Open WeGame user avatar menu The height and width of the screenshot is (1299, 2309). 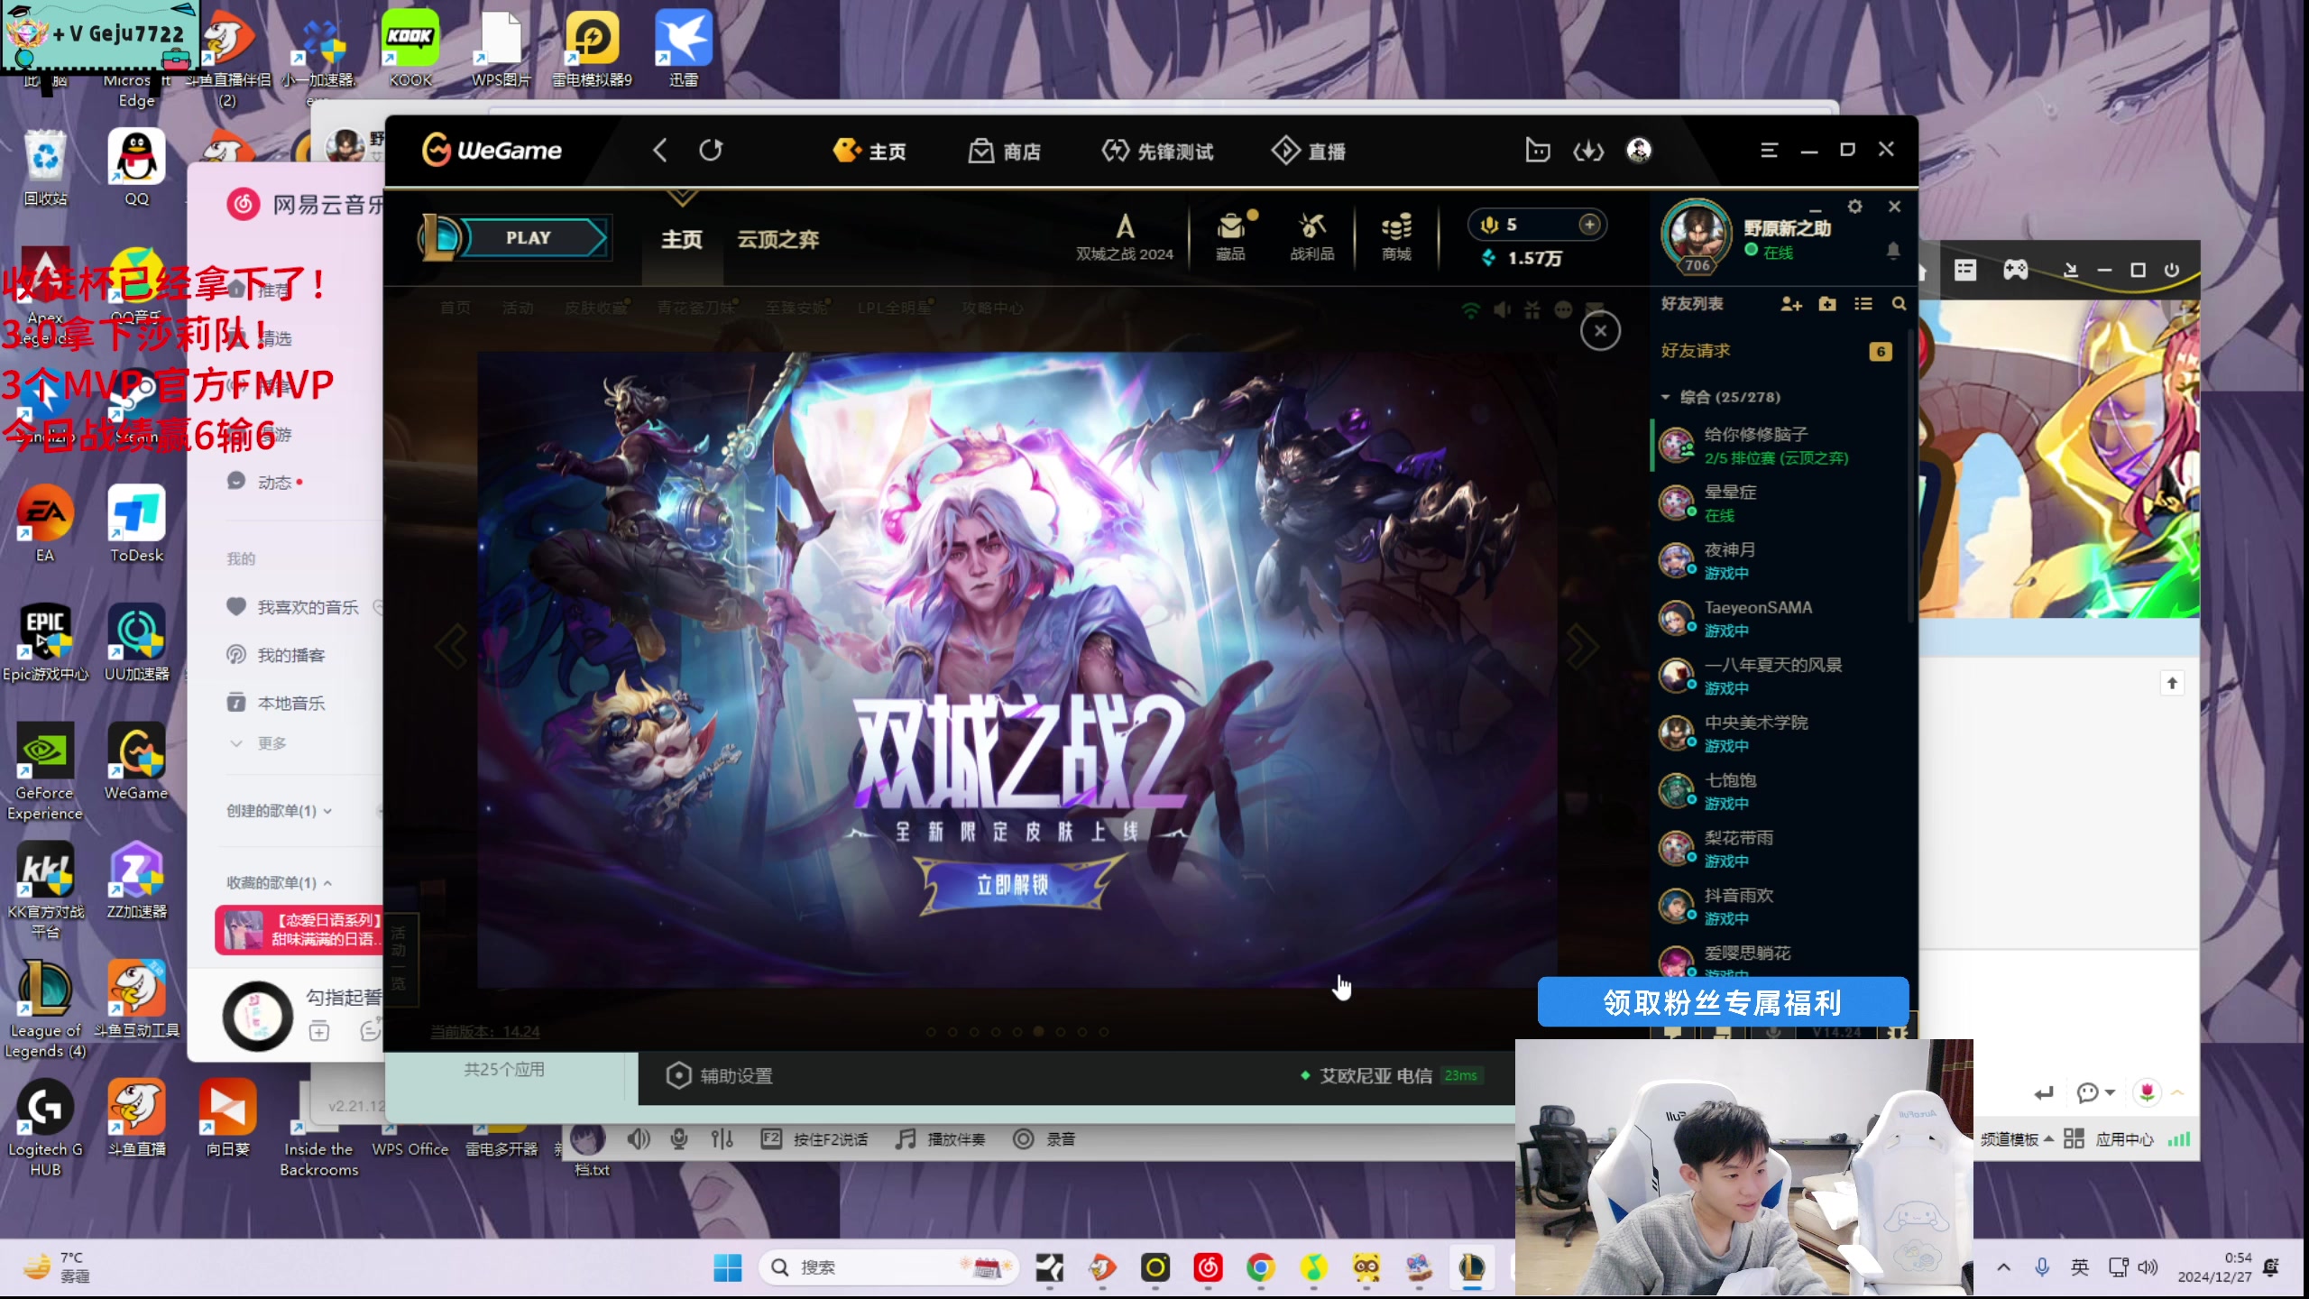click(x=1639, y=151)
